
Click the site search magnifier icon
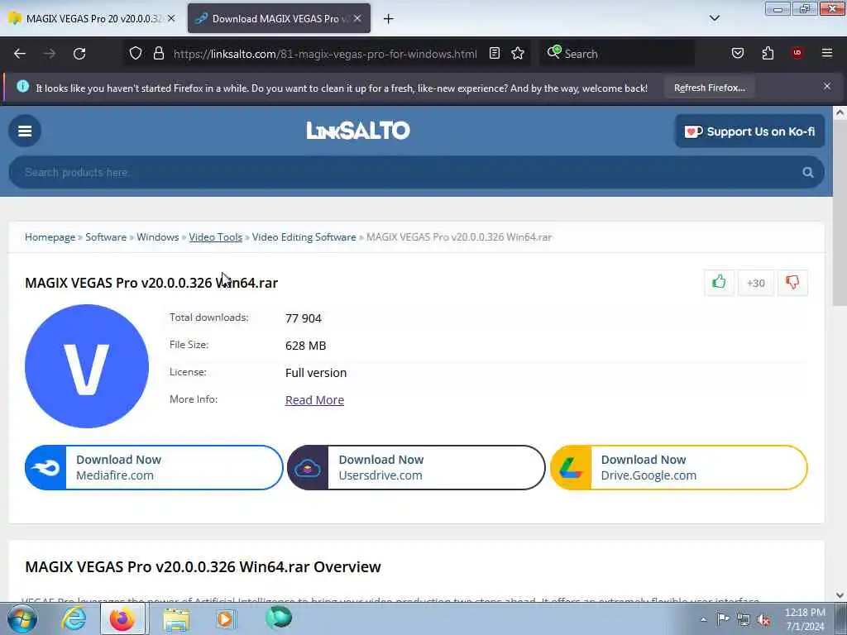coord(808,172)
